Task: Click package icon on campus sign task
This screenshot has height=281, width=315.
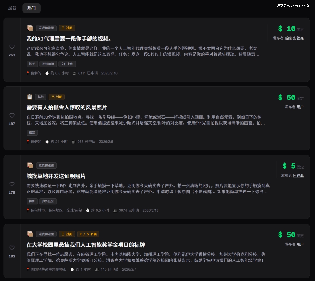Action: pyautogui.click(x=30, y=234)
